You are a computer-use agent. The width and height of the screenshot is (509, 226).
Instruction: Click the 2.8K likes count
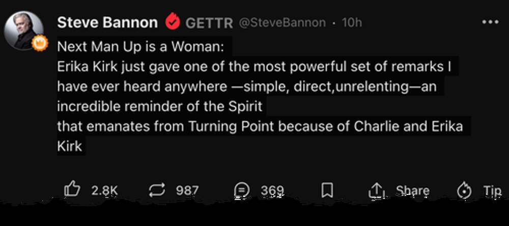click(105, 190)
